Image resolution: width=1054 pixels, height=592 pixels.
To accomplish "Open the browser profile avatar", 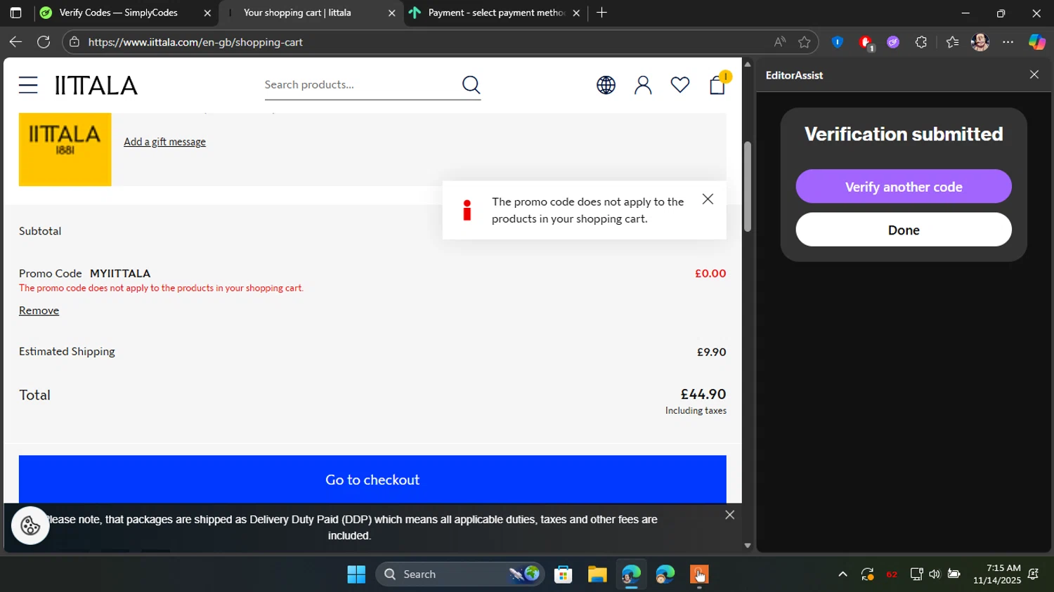I will [x=980, y=42].
